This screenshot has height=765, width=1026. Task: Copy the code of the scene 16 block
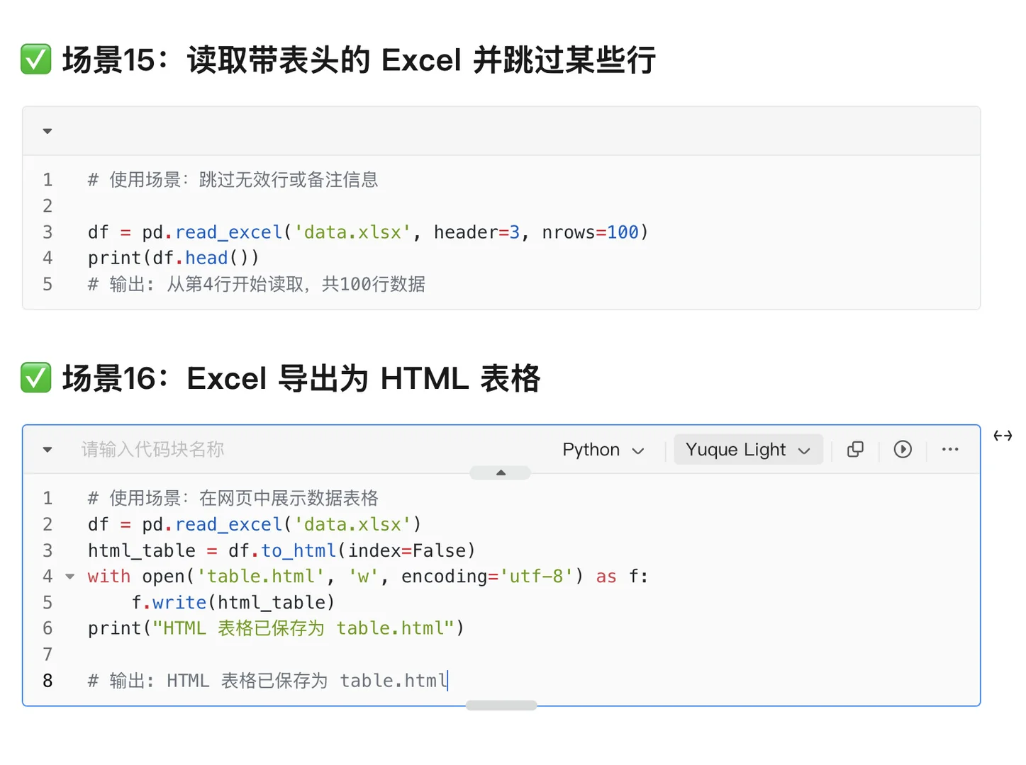(855, 449)
